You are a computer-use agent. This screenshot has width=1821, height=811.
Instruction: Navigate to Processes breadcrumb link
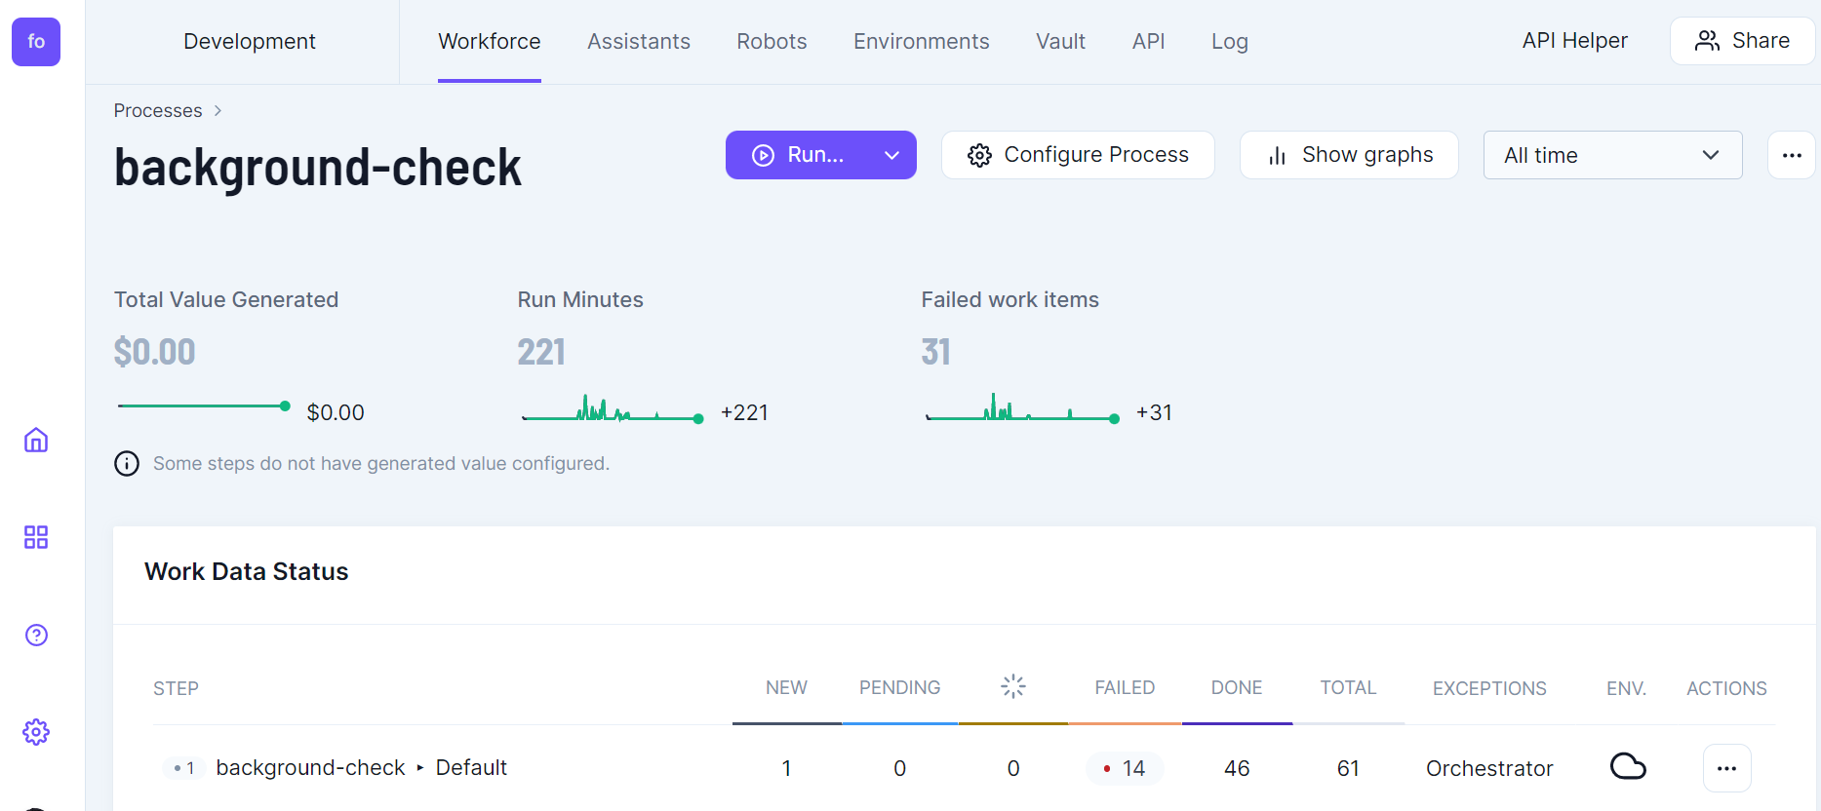coord(158,111)
